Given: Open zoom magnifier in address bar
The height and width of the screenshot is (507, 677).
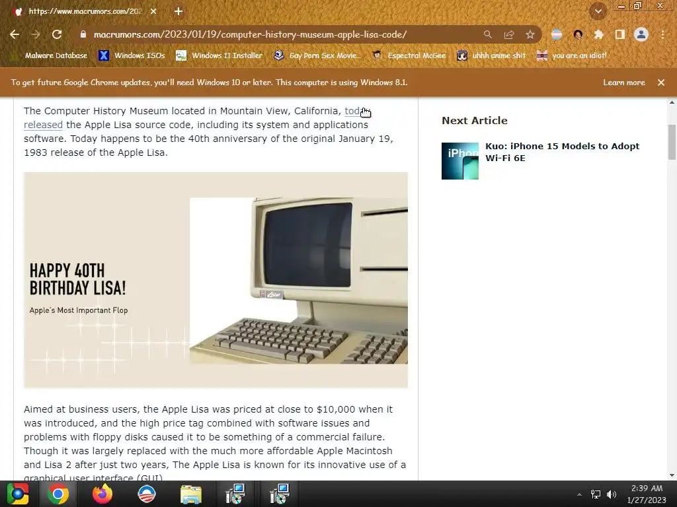Looking at the screenshot, I should (487, 34).
